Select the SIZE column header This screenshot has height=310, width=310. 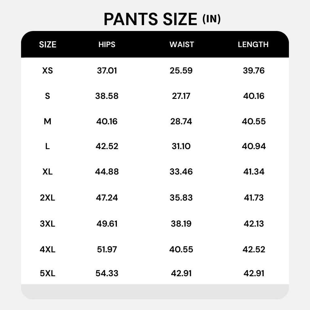click(48, 44)
